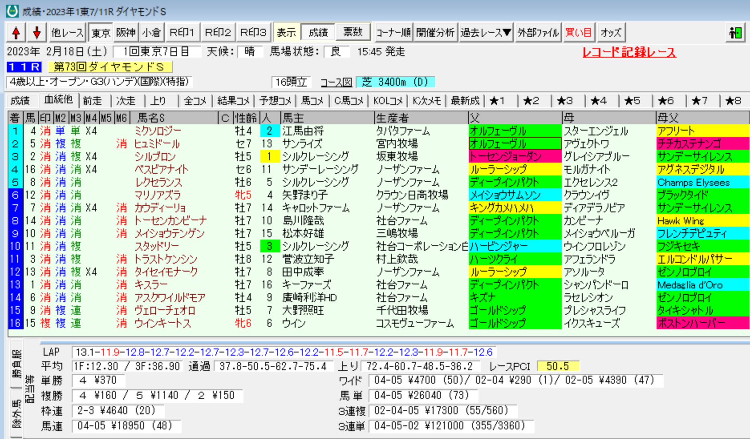The width and height of the screenshot is (750, 439).
Task: Click sire cell メイショウサムソン
Action: (515, 195)
